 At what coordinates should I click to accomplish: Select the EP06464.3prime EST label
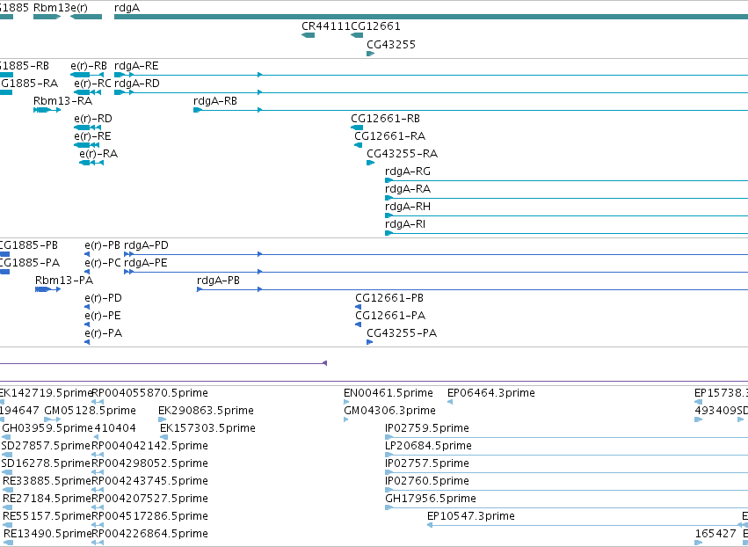(x=490, y=393)
